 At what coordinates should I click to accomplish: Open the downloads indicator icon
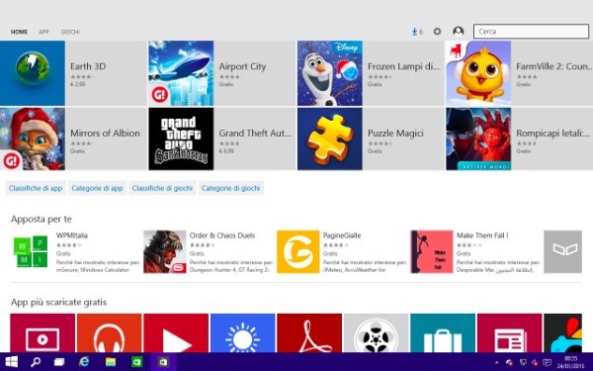[417, 32]
